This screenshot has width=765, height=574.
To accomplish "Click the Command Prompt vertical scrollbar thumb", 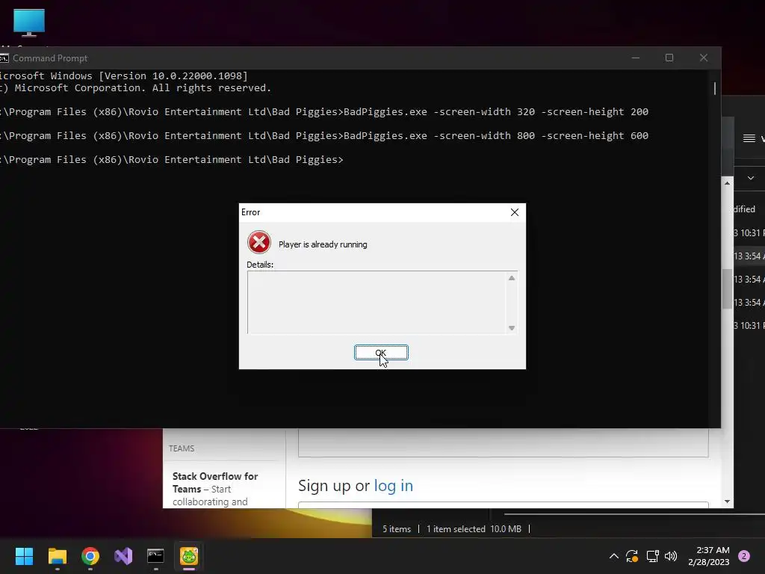I will point(715,88).
